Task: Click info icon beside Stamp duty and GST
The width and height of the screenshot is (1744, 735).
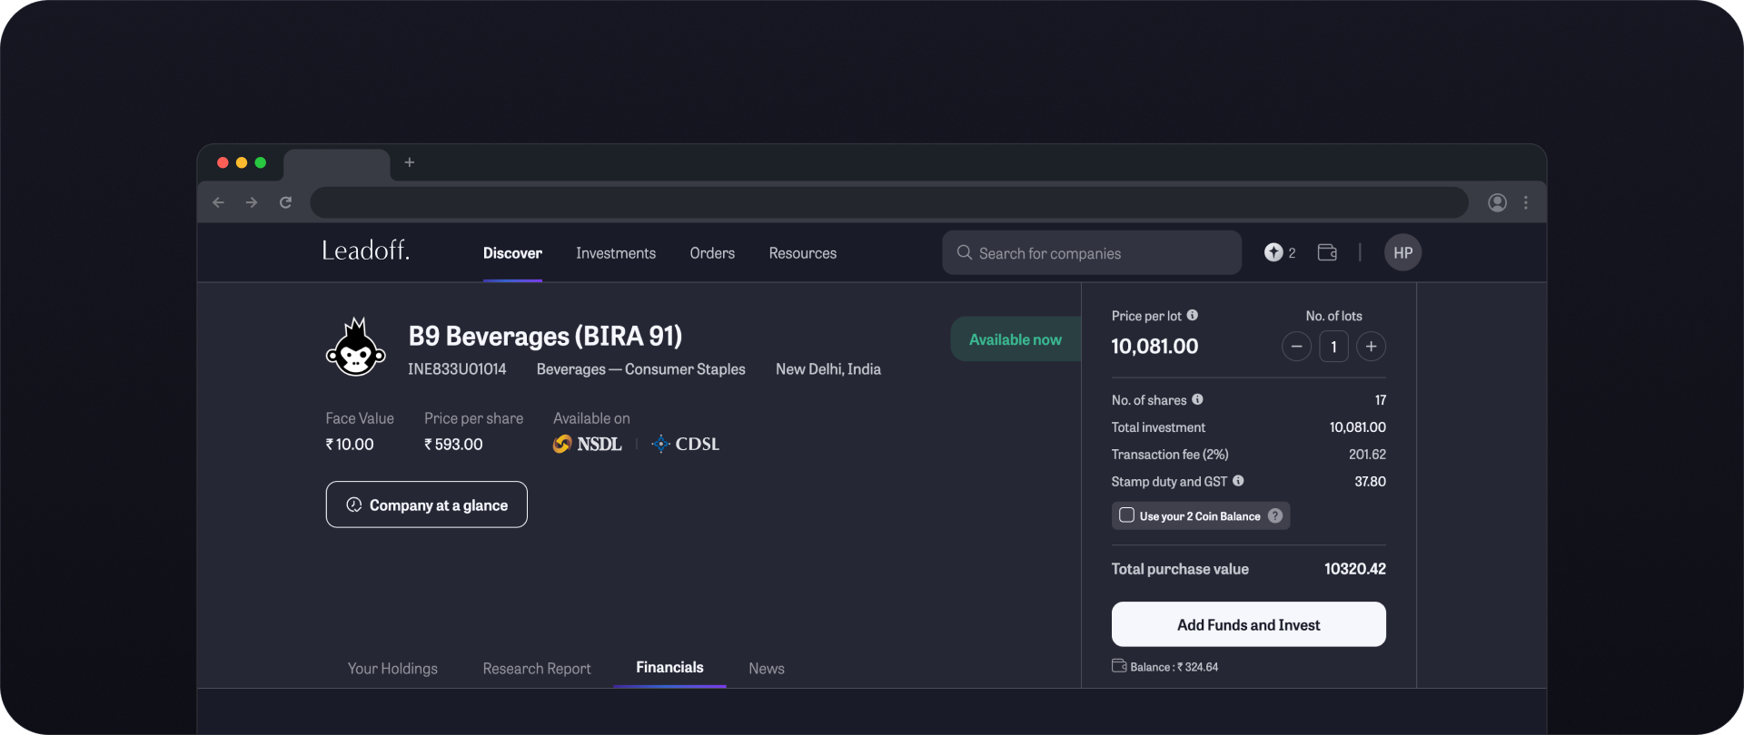Action: (1238, 481)
